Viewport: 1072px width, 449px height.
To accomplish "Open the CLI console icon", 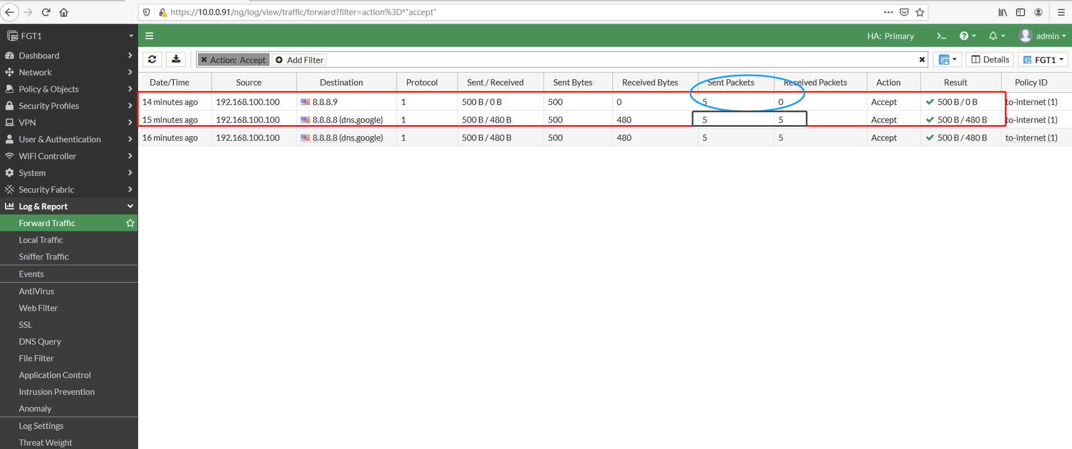I will click(942, 36).
